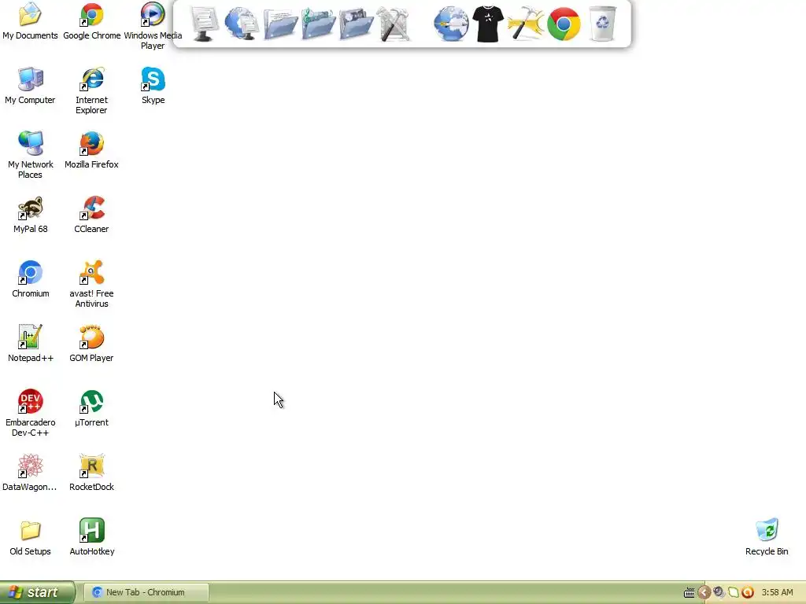The width and height of the screenshot is (806, 604).
Task: Expand hidden tray icons with the arrow
Action: pyautogui.click(x=704, y=593)
